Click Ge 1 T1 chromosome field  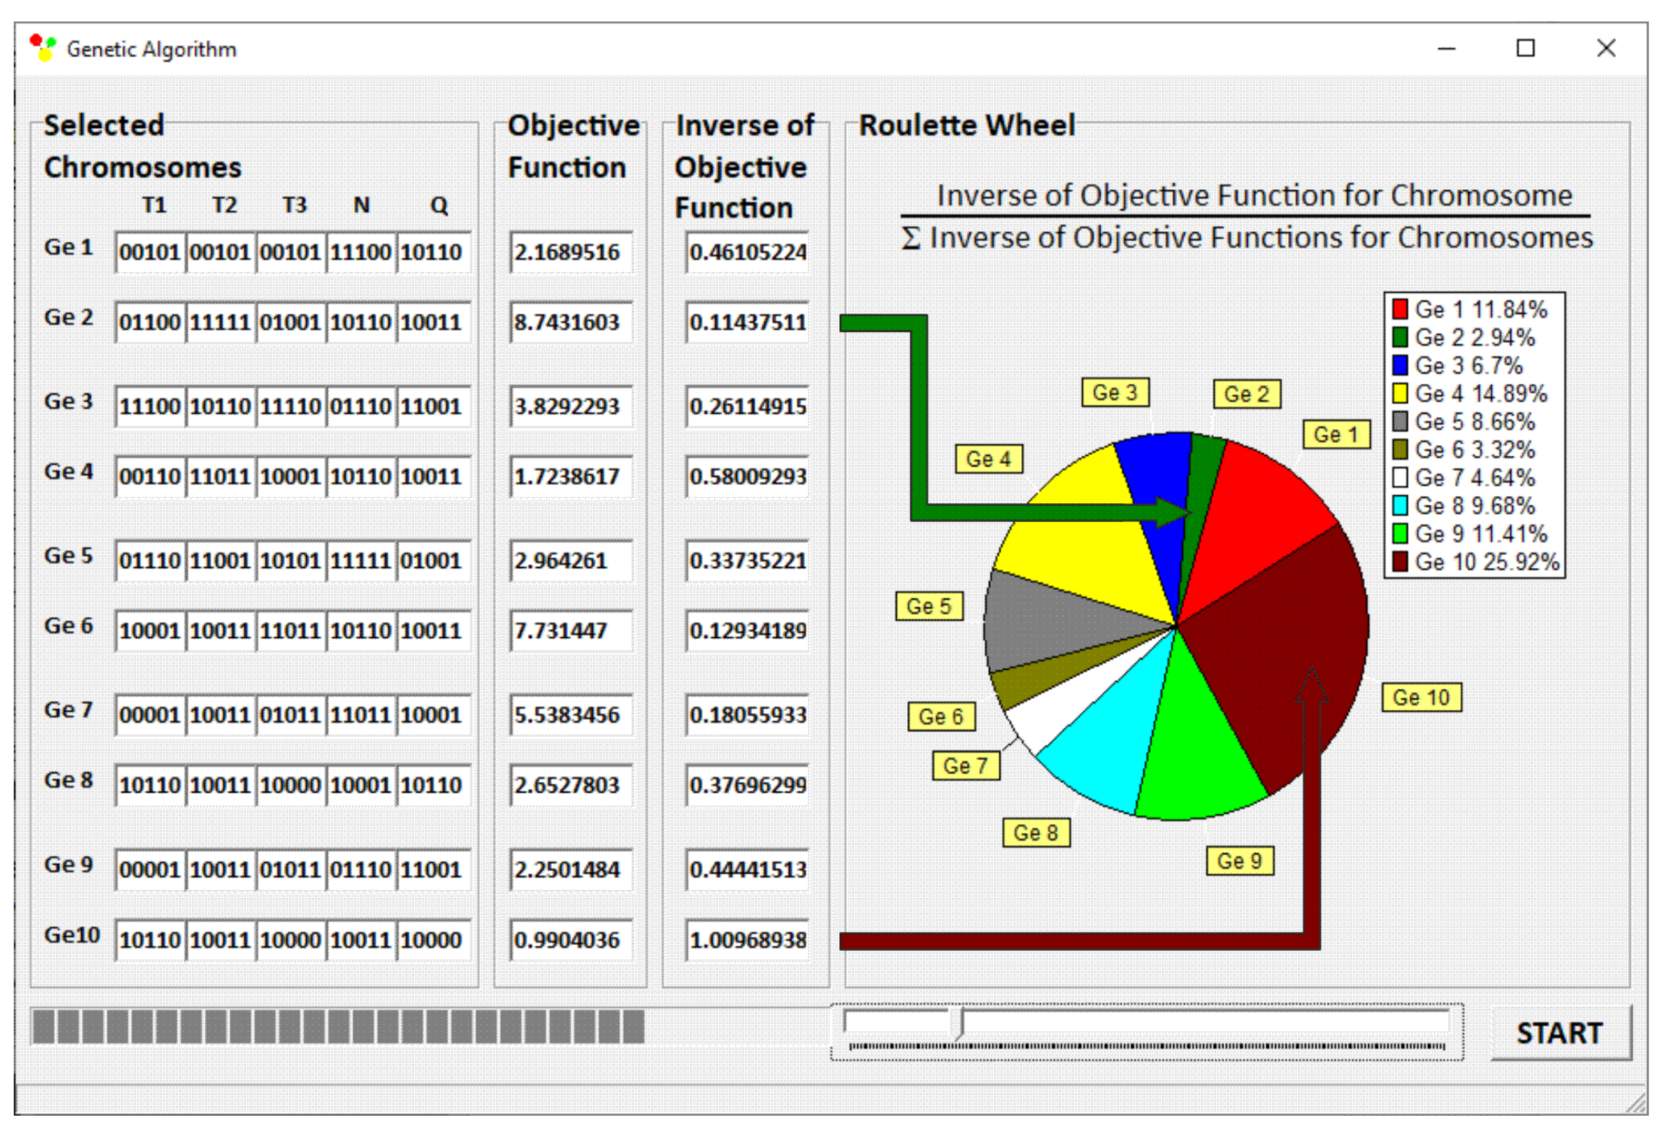click(150, 252)
